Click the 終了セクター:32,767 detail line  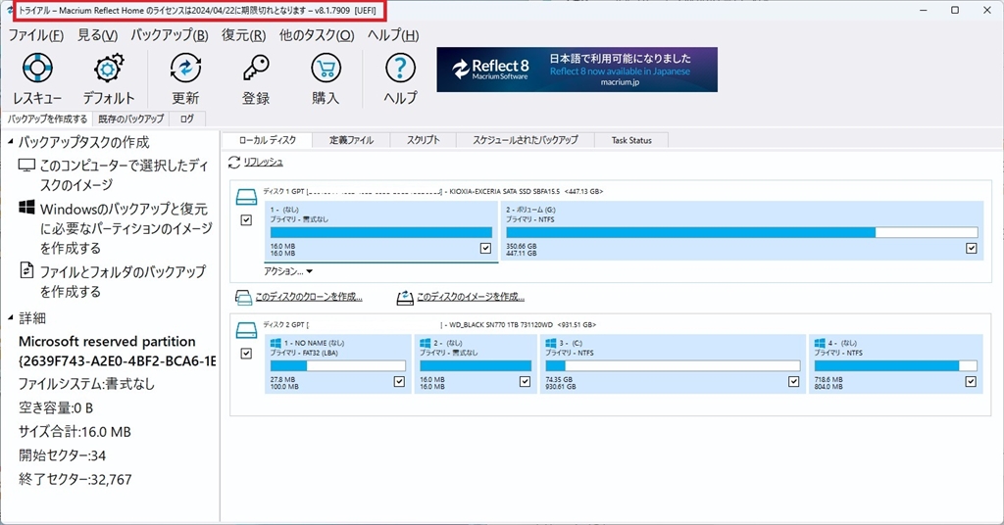(75, 479)
